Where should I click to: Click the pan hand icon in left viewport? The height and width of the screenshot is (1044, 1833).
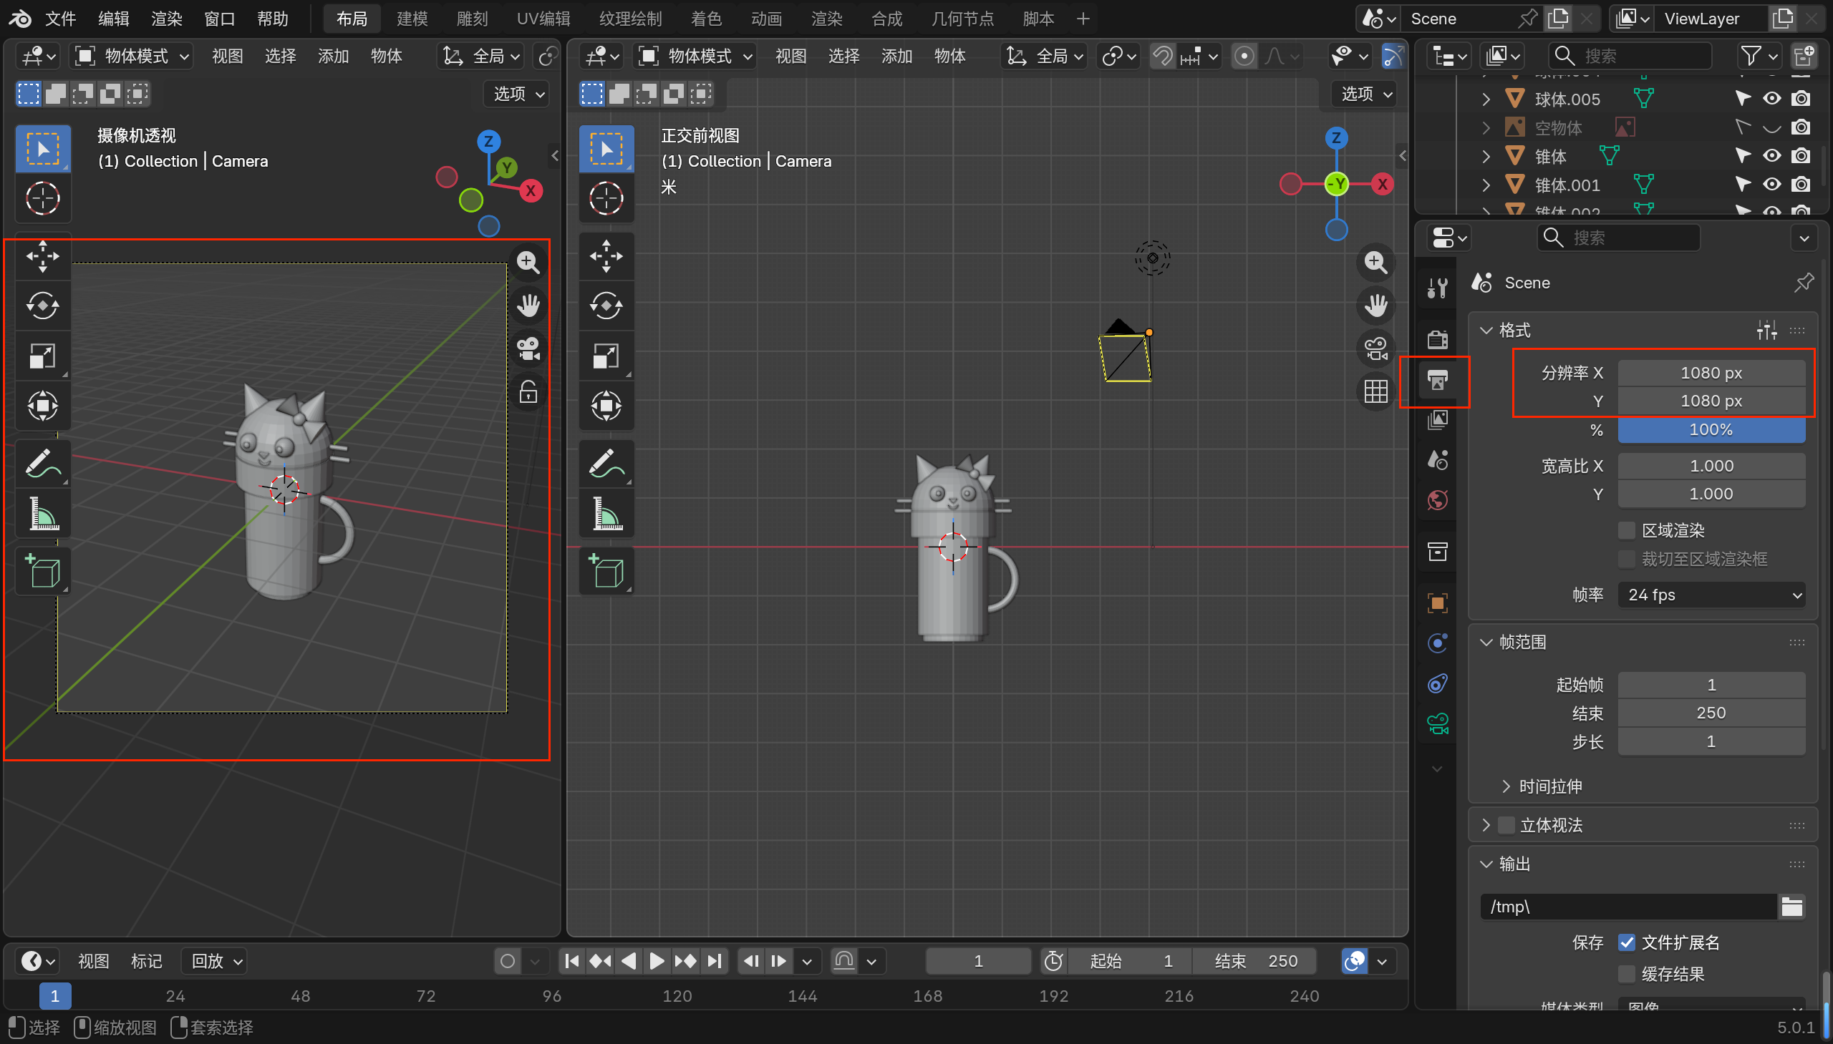(x=528, y=306)
